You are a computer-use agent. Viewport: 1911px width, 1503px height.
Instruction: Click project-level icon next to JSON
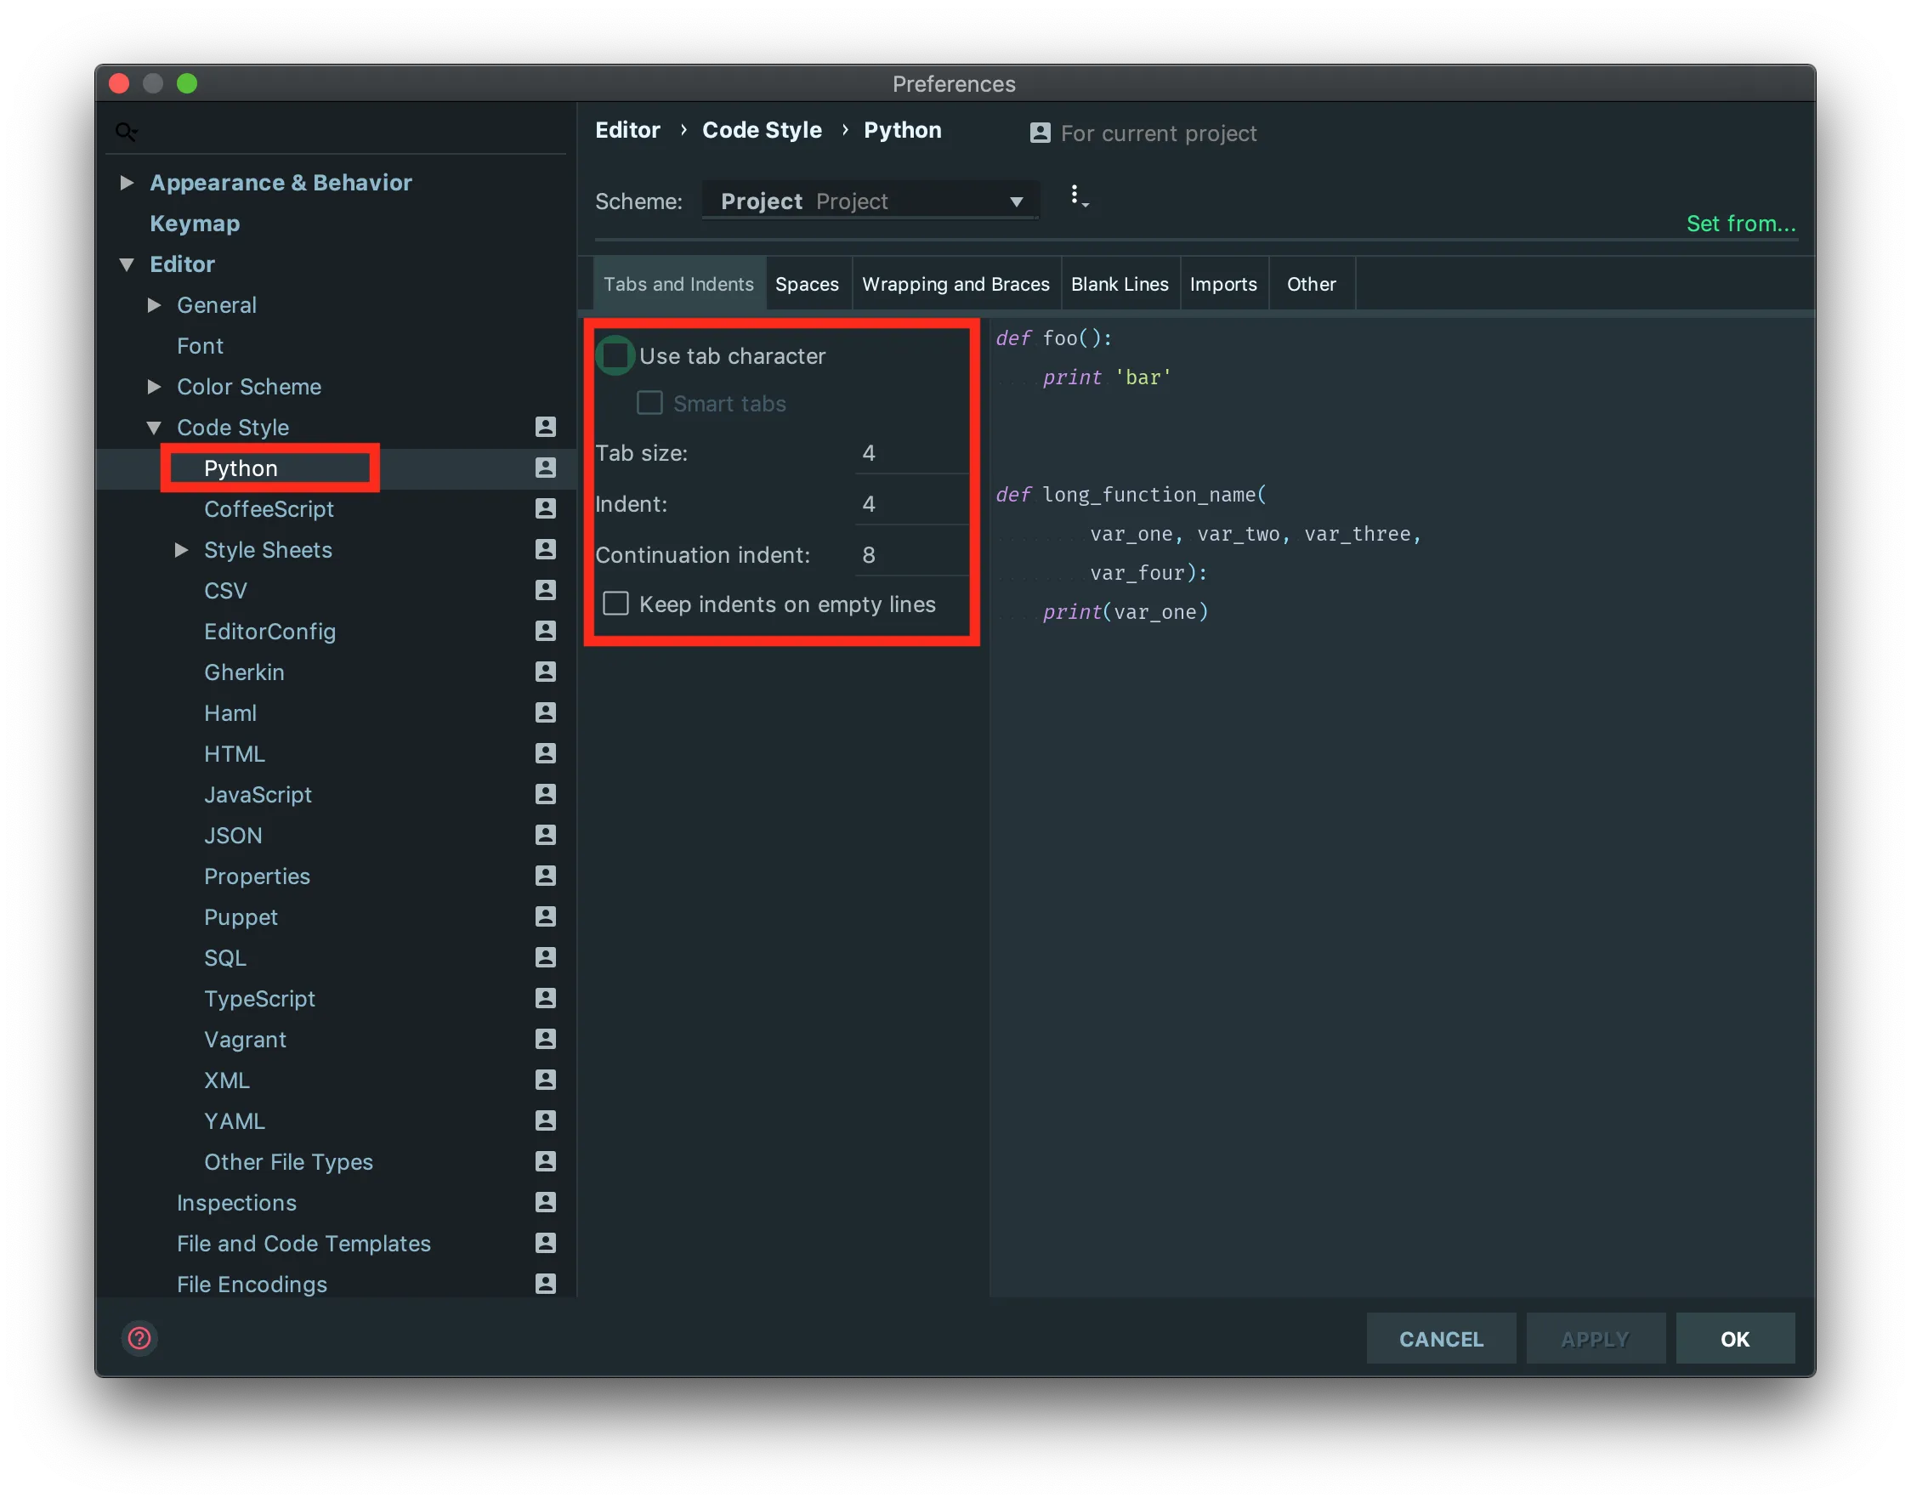tap(546, 835)
